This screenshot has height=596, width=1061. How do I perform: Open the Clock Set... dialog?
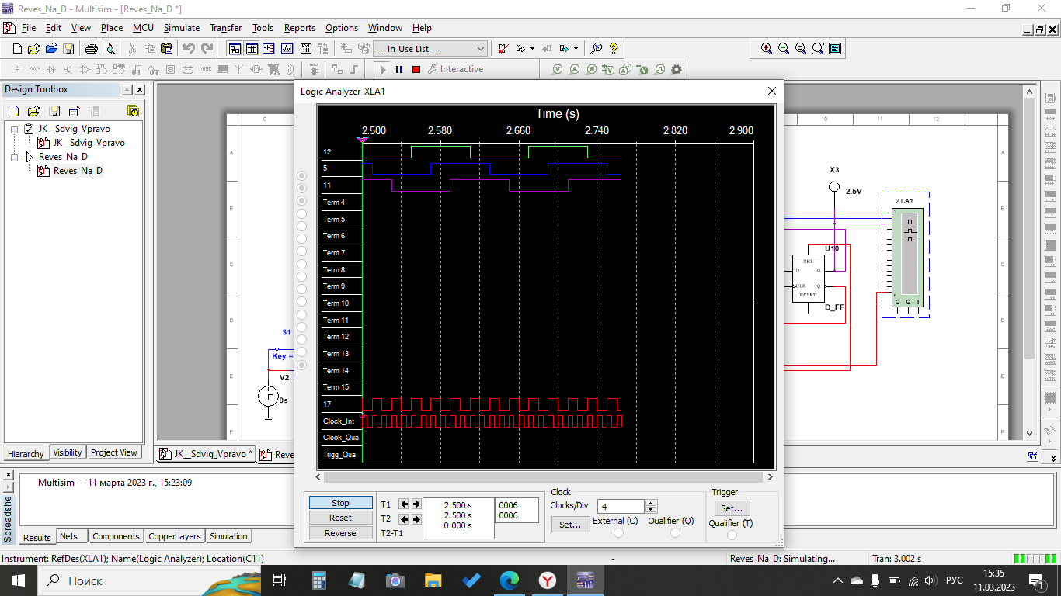click(x=570, y=525)
